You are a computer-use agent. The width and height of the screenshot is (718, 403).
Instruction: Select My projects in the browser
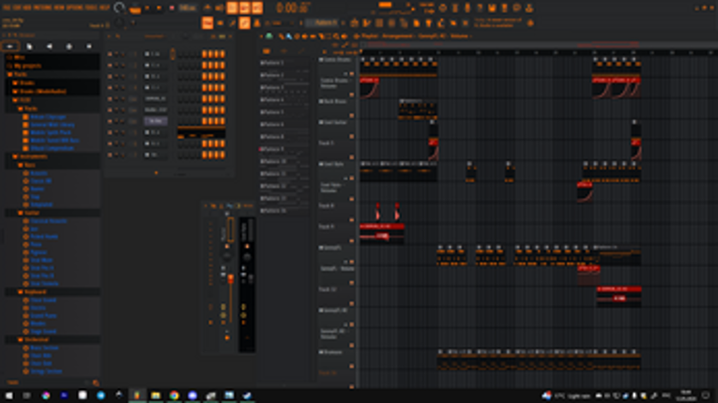point(27,66)
